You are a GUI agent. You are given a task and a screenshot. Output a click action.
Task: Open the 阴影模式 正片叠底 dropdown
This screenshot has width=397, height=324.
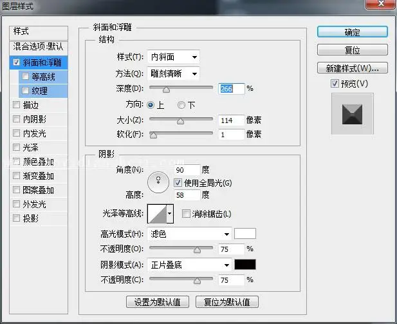[189, 265]
